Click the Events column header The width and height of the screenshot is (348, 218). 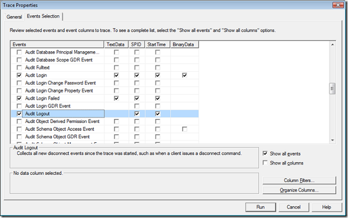(x=57, y=44)
